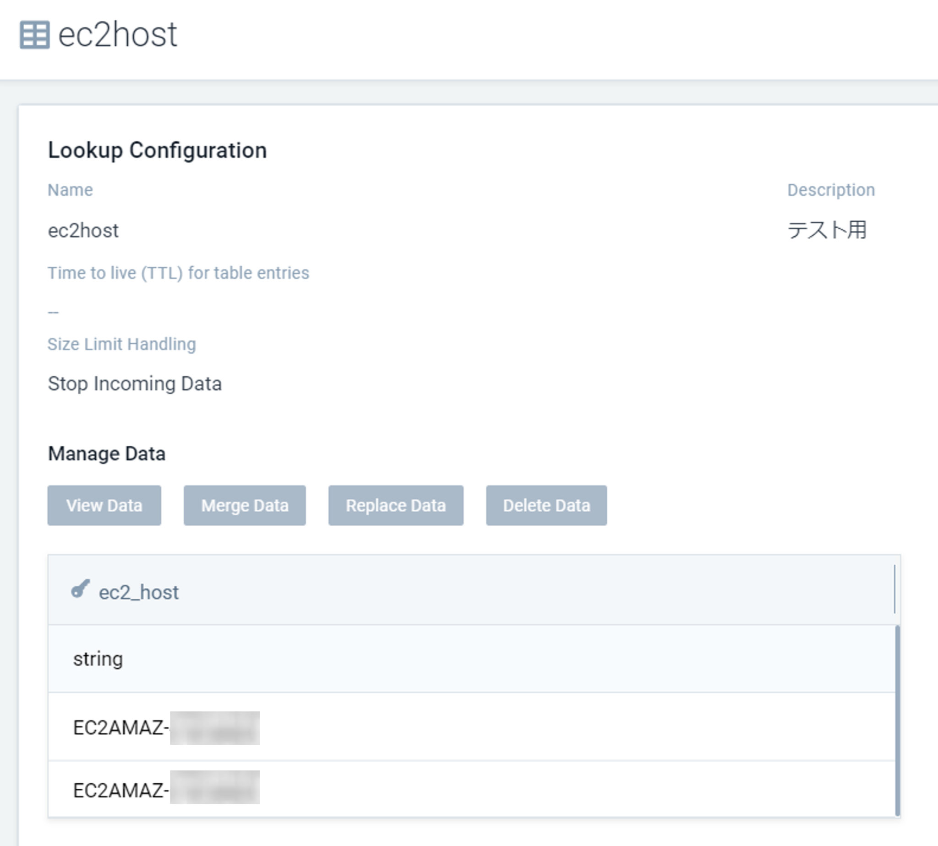The width and height of the screenshot is (938, 846).
Task: Click Delete Data
Action: coord(546,505)
